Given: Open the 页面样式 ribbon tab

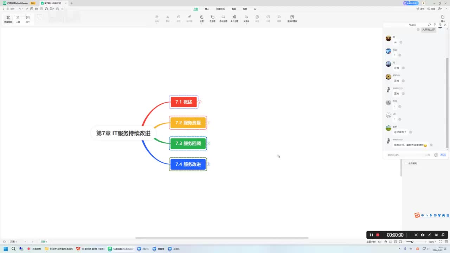Looking at the screenshot, I should click(x=220, y=9).
